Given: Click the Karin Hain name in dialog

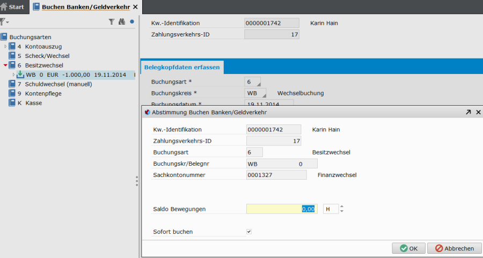Looking at the screenshot, I should point(326,130).
